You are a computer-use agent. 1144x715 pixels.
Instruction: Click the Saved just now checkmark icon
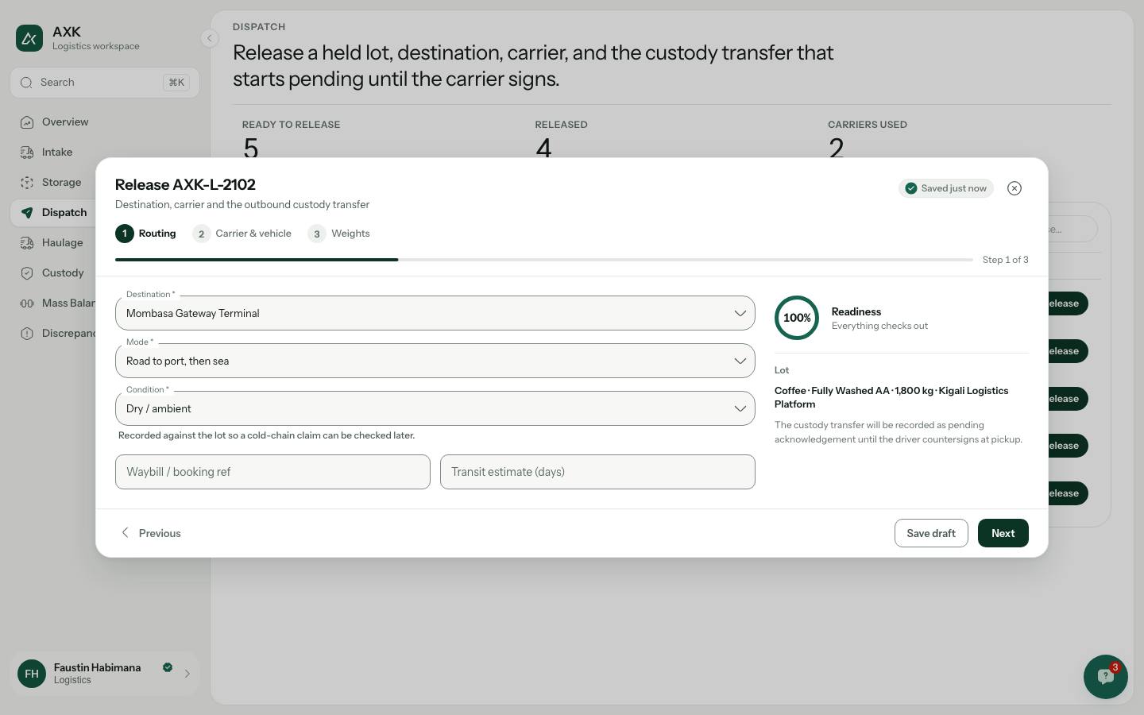[x=911, y=188]
